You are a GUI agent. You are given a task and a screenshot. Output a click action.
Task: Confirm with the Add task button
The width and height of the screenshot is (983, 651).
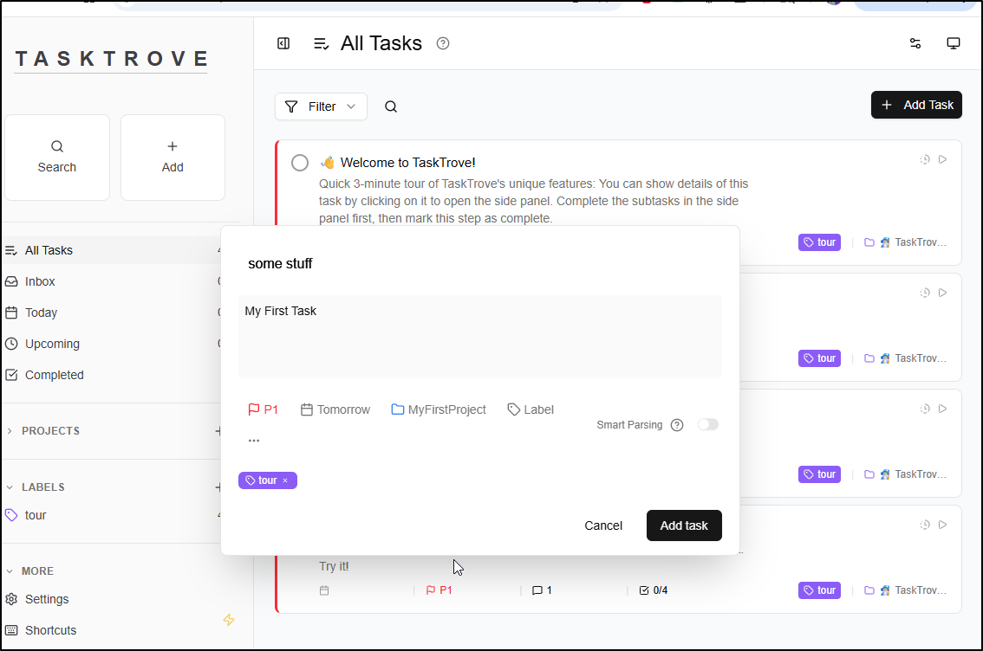tap(684, 525)
